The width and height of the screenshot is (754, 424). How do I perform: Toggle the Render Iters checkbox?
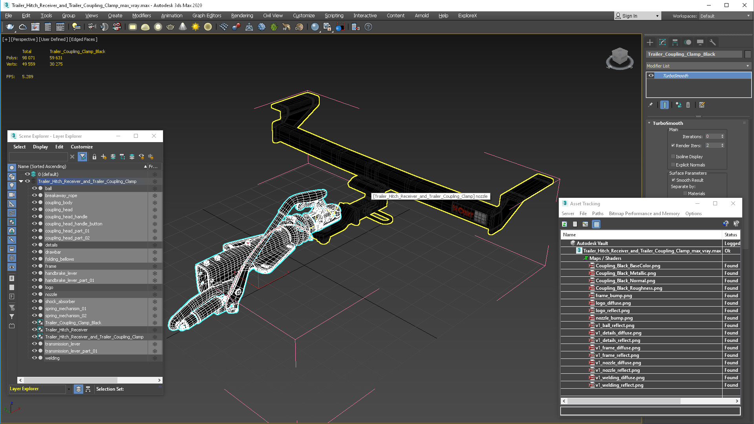(x=673, y=145)
